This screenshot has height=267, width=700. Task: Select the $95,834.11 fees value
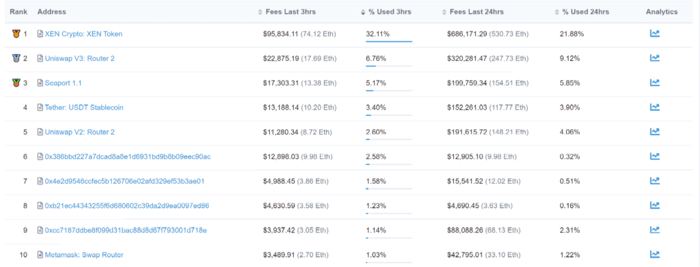point(280,34)
